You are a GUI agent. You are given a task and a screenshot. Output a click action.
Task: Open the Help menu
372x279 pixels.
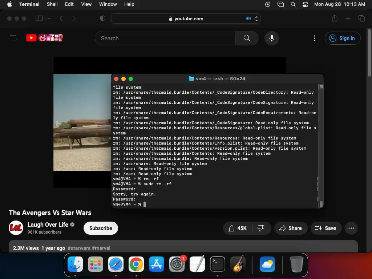129,4
